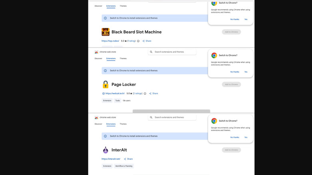312x175 pixels.
Task: Click Add to Chrome for InterAlt
Action: [x=231, y=150]
